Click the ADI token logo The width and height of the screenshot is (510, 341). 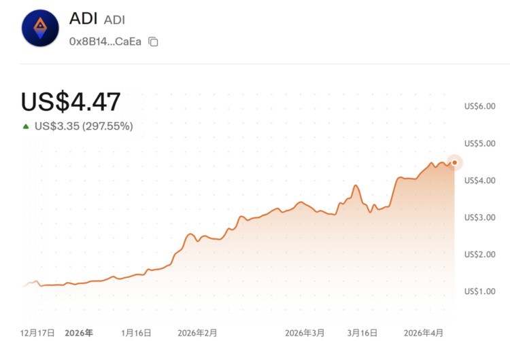[x=41, y=27]
